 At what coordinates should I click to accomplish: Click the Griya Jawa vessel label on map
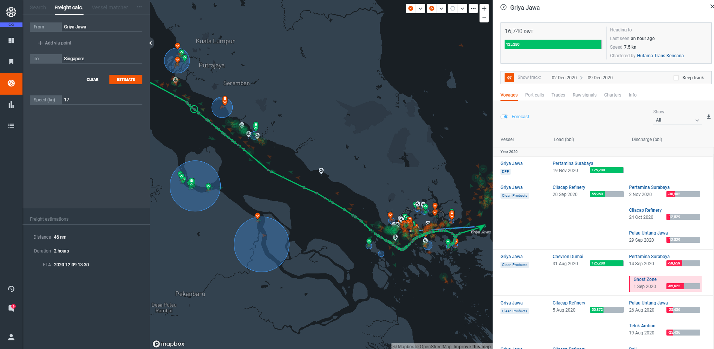click(x=480, y=232)
